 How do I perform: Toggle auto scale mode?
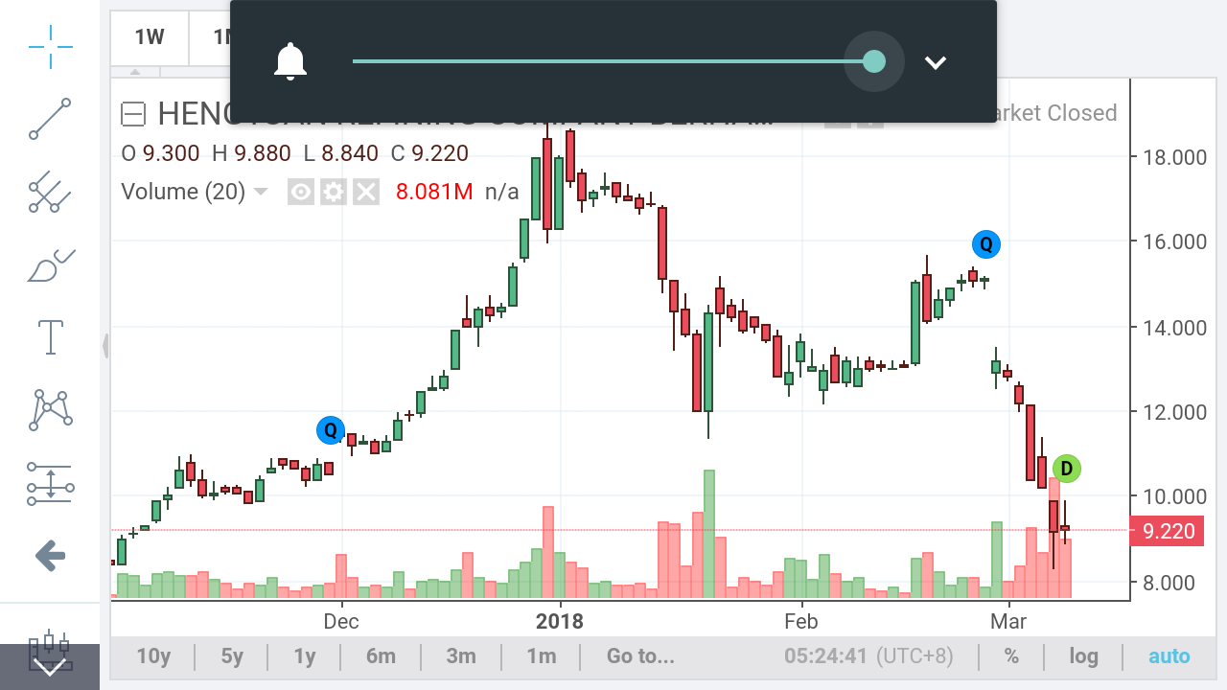point(1169,656)
